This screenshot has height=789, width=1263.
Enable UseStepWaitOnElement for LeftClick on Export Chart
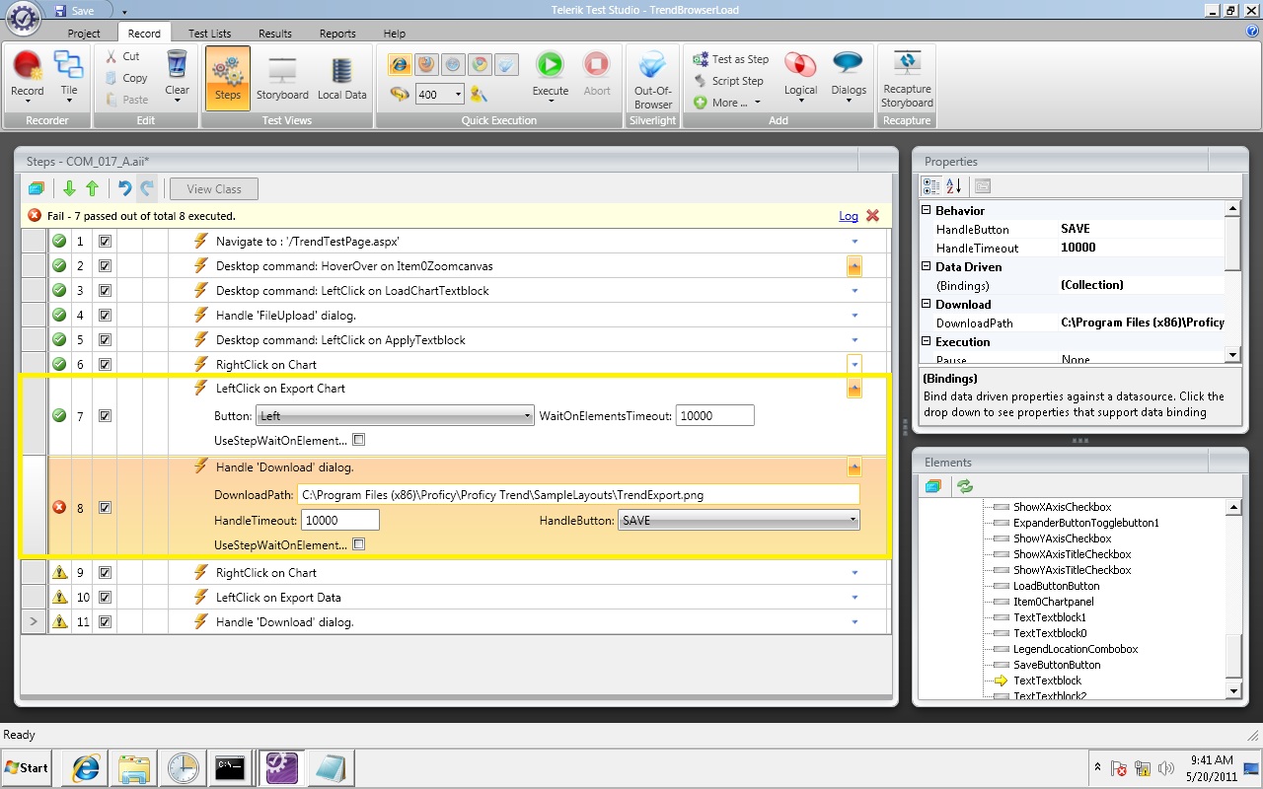pyautogui.click(x=359, y=440)
